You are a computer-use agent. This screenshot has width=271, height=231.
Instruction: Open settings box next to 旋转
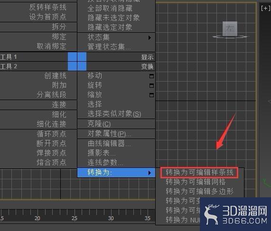pos(151,86)
